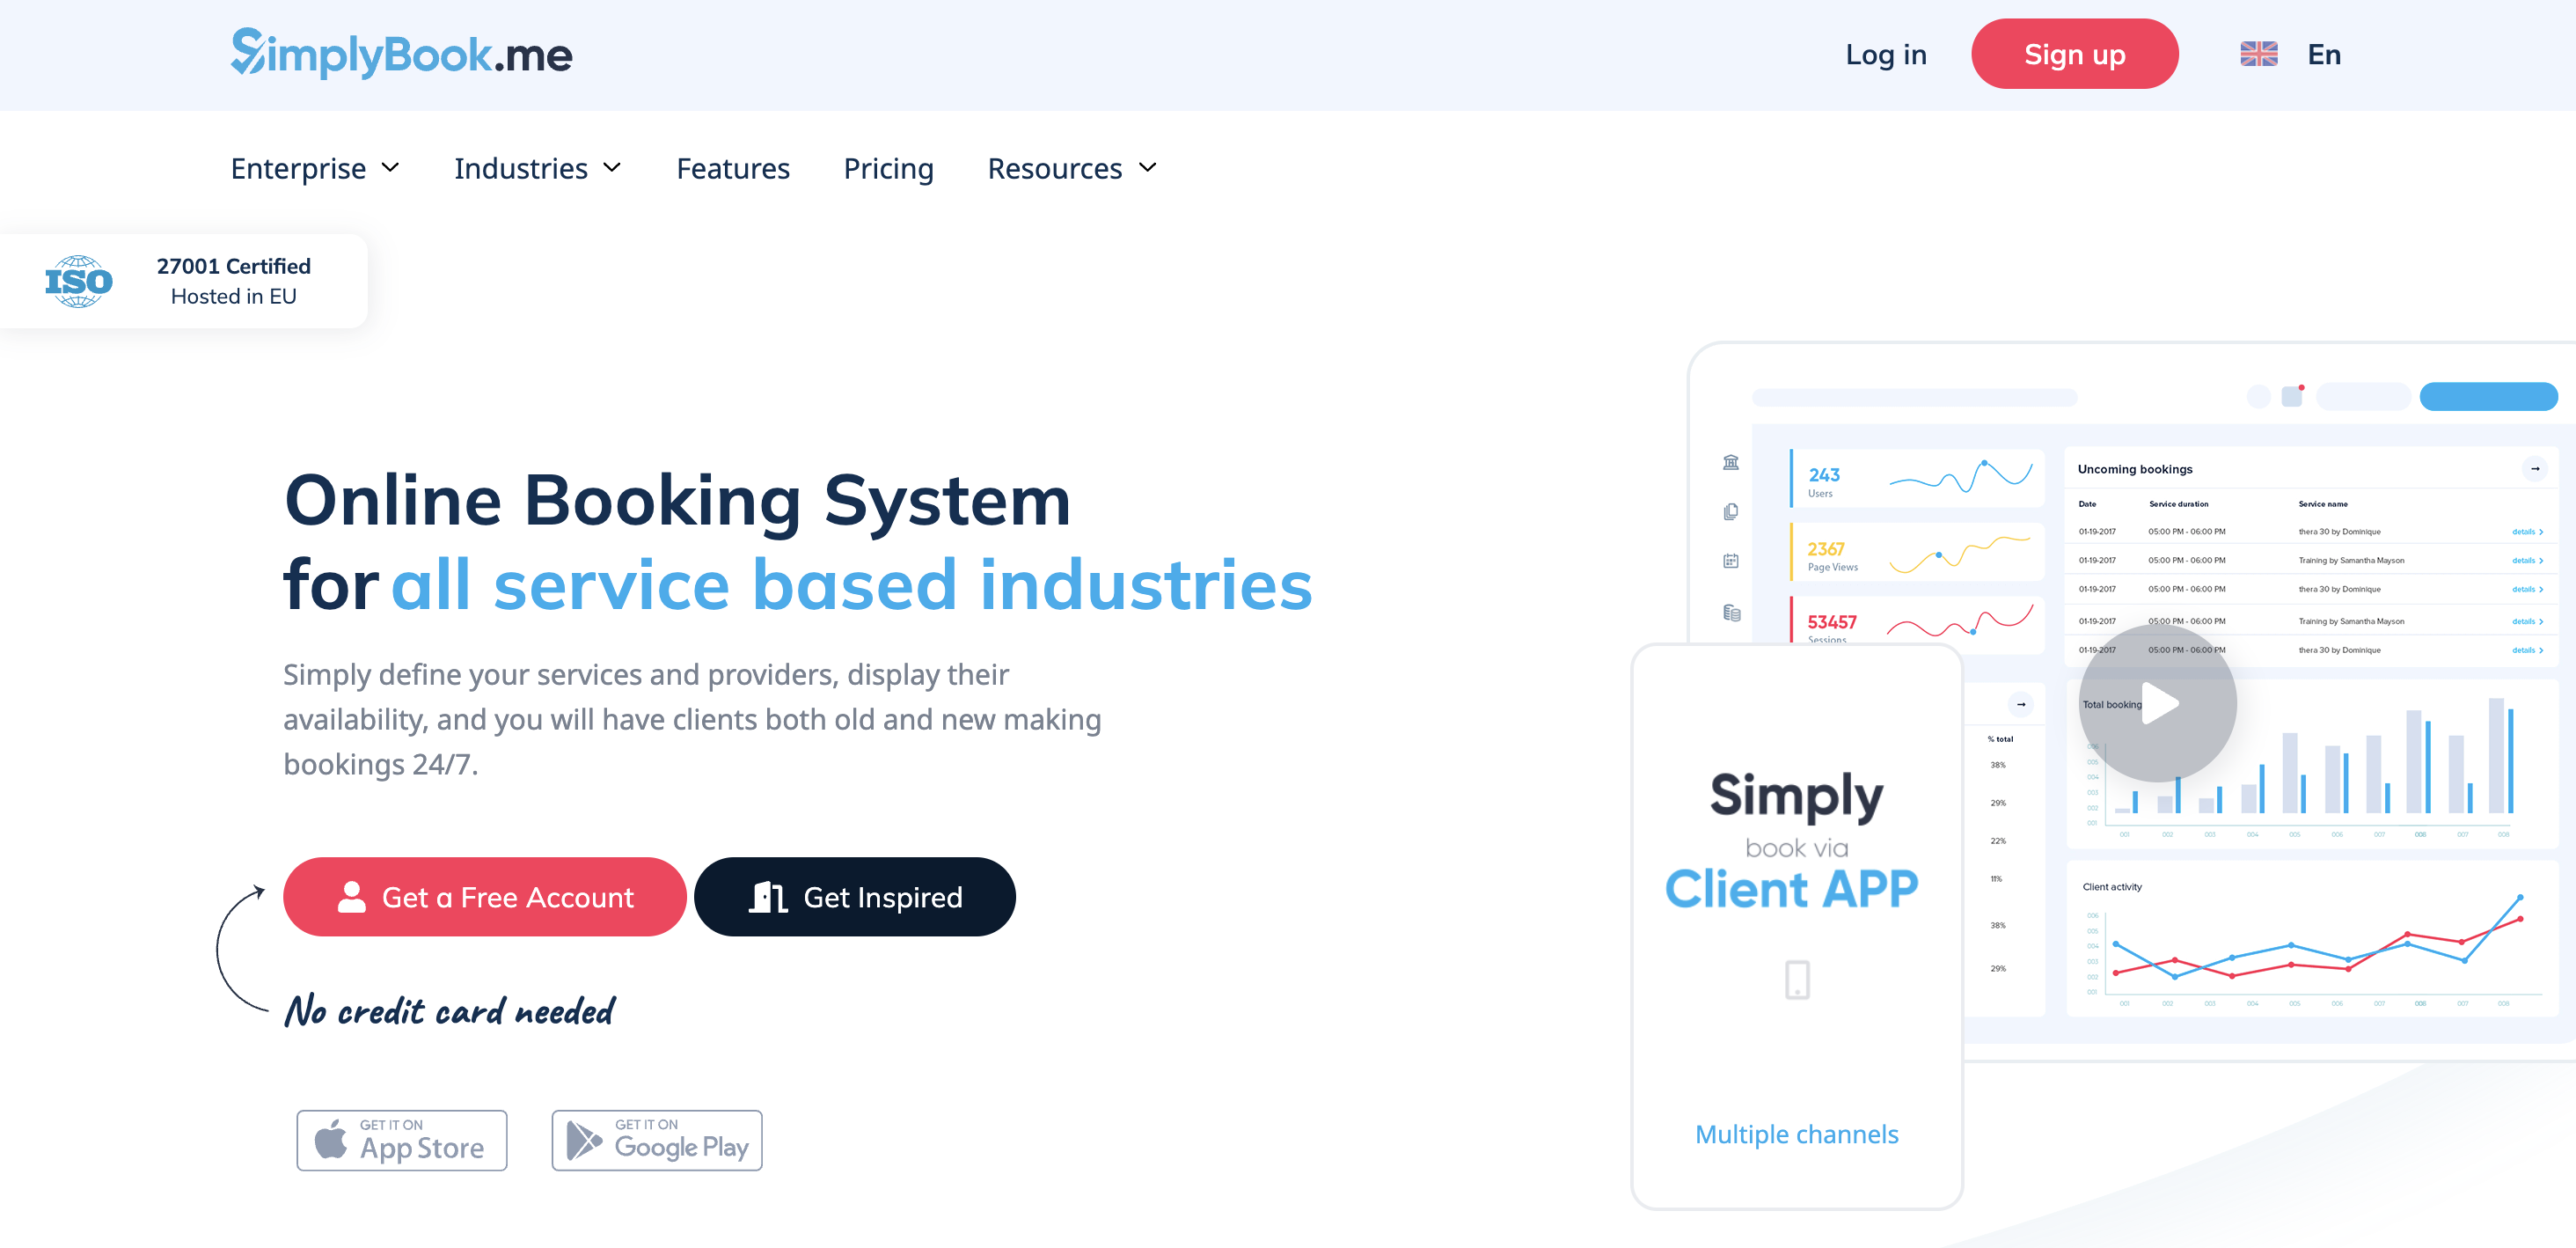
Task: Click the Get it on Google Play badge
Action: [x=656, y=1140]
